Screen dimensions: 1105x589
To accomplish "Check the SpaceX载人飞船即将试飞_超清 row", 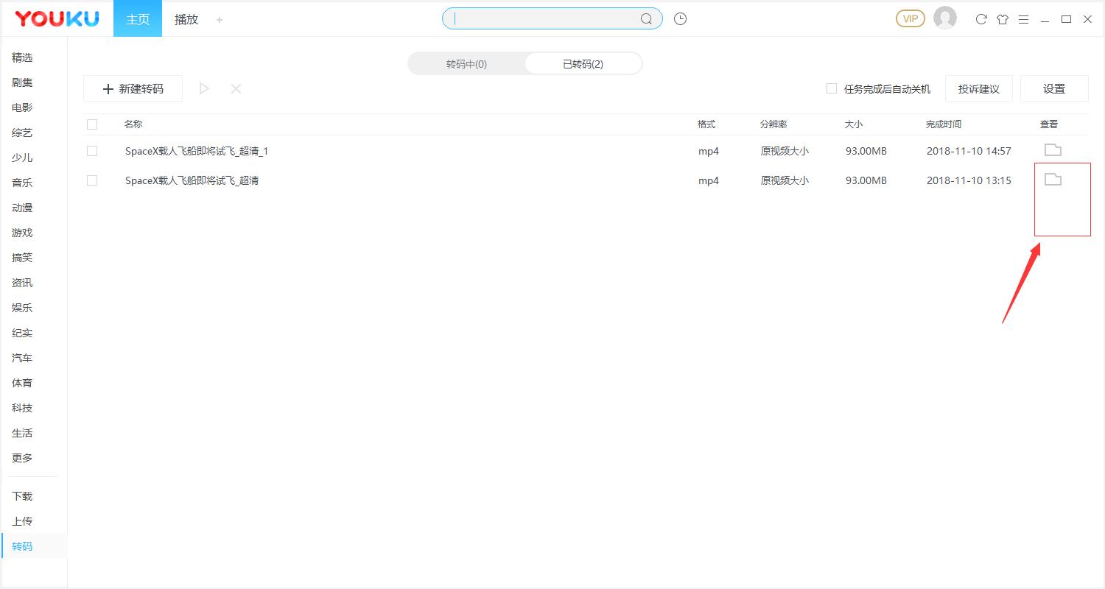I will (92, 180).
